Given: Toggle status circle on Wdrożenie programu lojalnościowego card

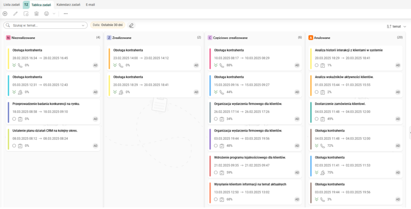Looking at the screenshot, I should pos(216,173).
